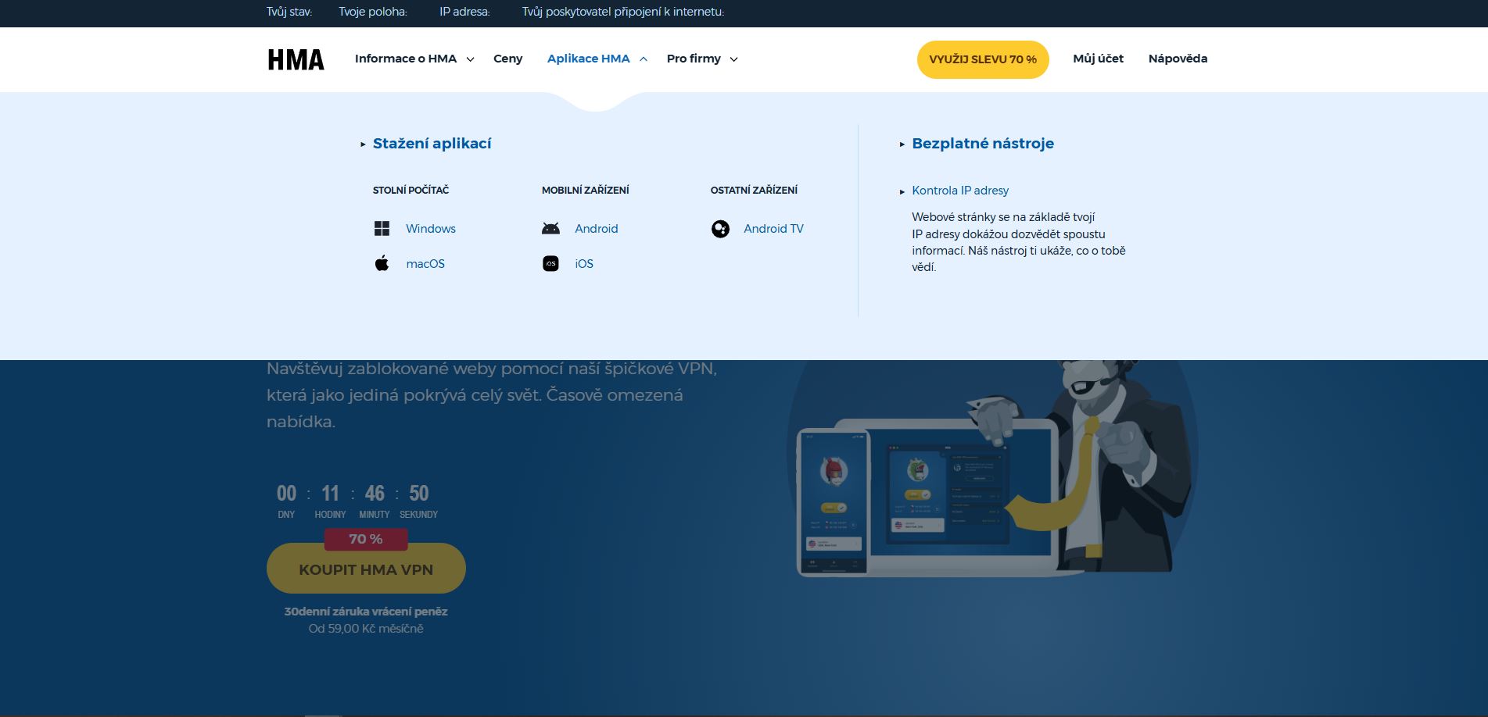Select the Windows download link

pyautogui.click(x=431, y=229)
